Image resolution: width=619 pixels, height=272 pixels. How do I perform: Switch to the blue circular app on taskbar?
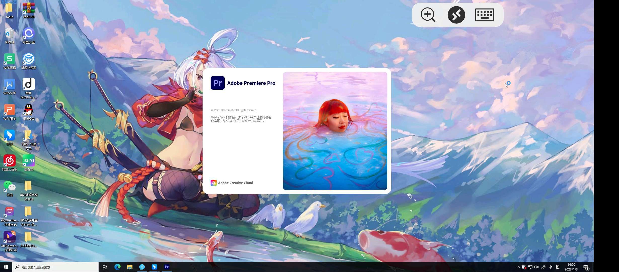tap(142, 267)
